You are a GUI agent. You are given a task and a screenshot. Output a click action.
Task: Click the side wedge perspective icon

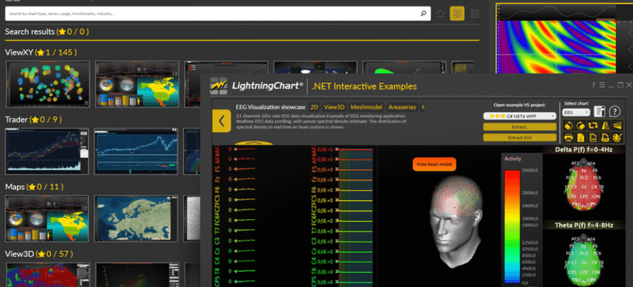point(617,125)
